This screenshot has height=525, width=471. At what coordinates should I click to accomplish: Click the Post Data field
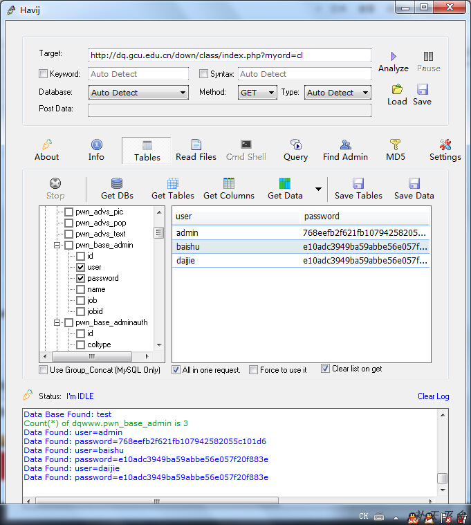230,110
